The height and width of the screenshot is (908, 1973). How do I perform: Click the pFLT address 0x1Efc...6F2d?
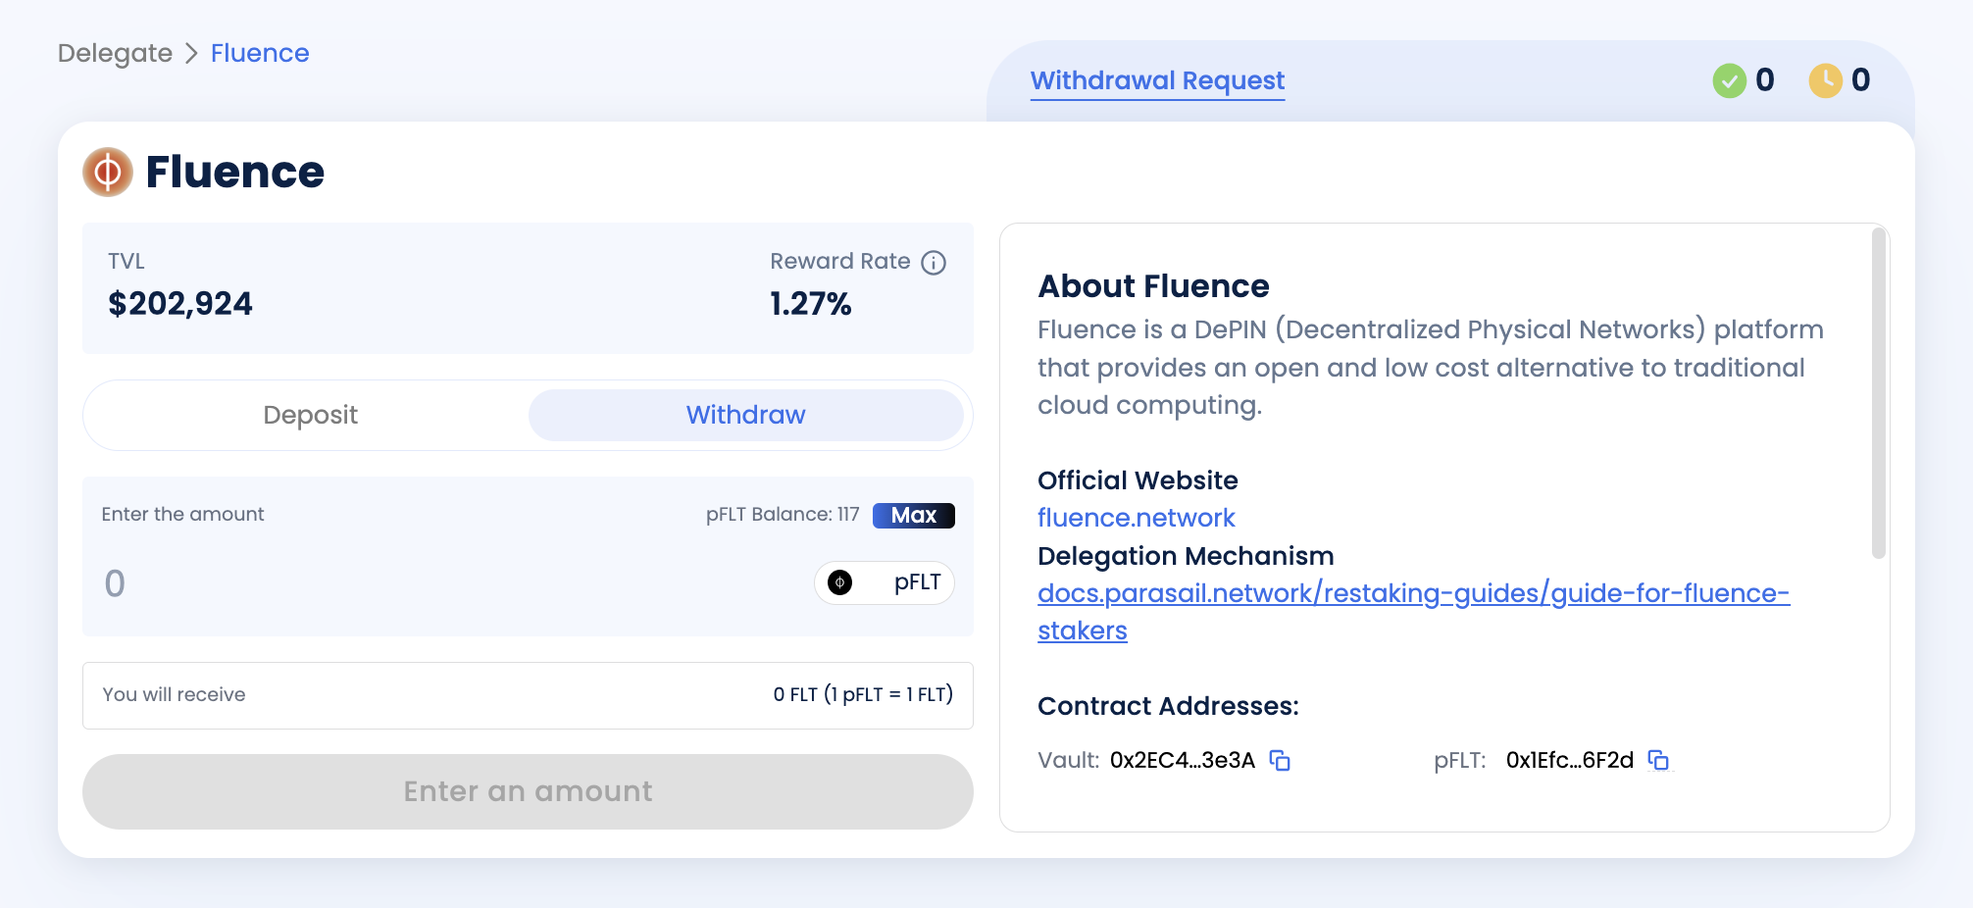[x=1570, y=761]
